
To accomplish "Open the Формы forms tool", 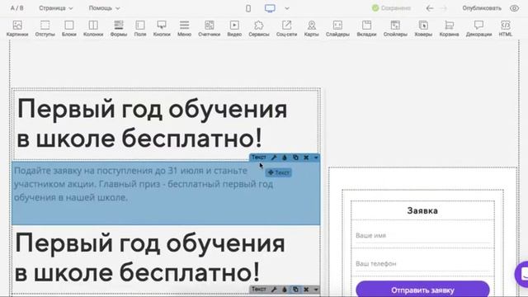I will click(x=119, y=29).
